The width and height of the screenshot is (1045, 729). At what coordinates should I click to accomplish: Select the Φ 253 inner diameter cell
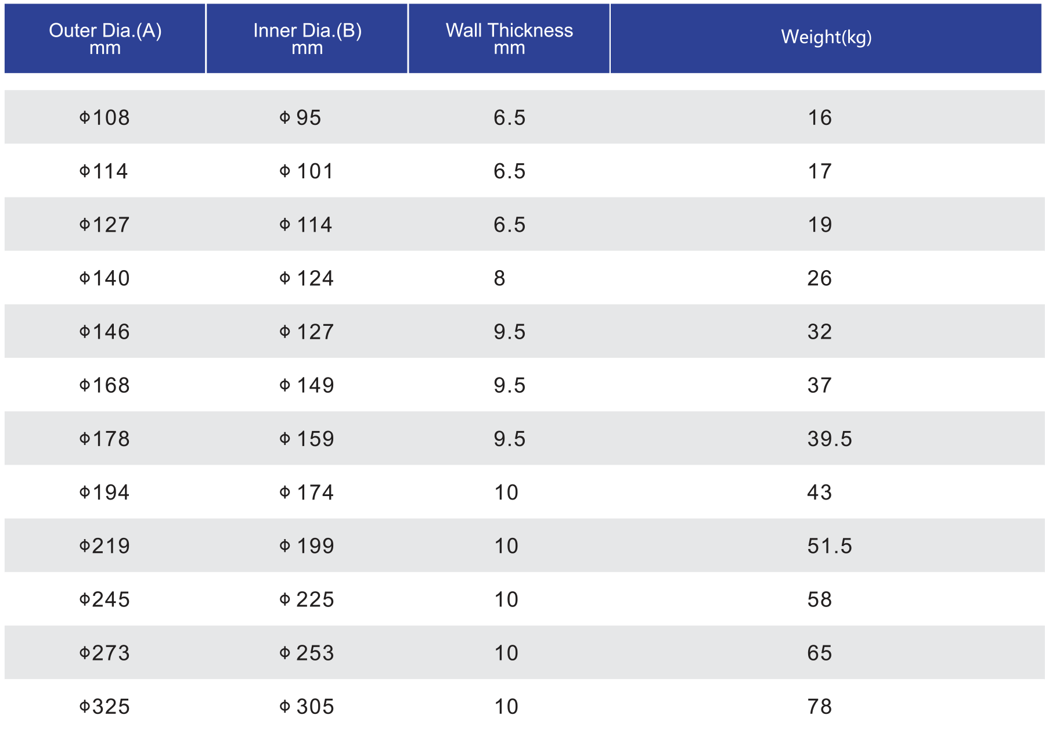[307, 653]
